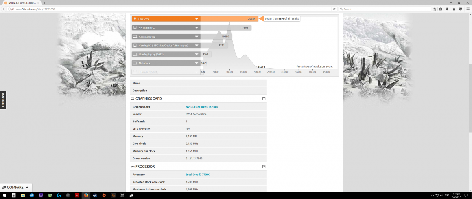This screenshot has width=472, height=199.
Task: Click the 8,192 MB memory value
Action: click(x=192, y=136)
